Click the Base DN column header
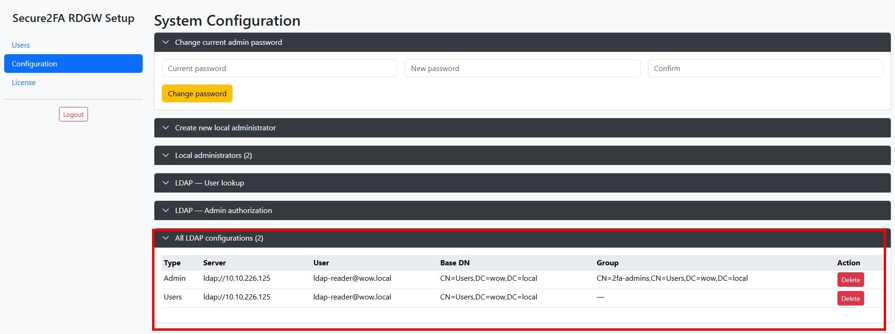The image size is (895, 334). 454,263
